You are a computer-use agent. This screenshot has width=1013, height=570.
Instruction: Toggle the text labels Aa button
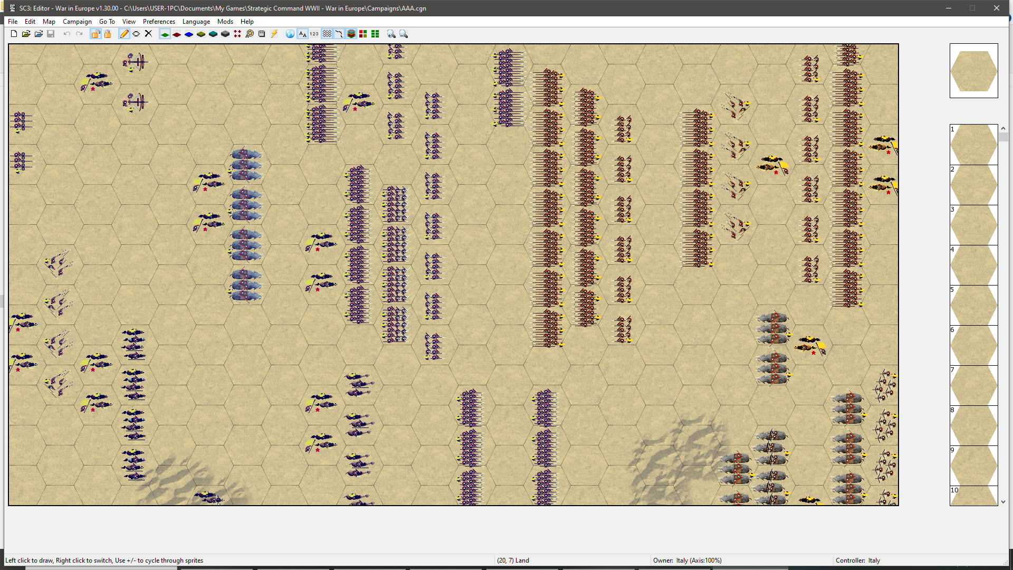point(302,34)
